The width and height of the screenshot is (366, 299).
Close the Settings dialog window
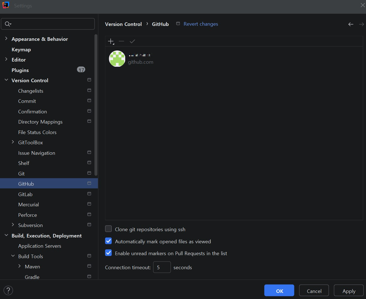pyautogui.click(x=363, y=5)
